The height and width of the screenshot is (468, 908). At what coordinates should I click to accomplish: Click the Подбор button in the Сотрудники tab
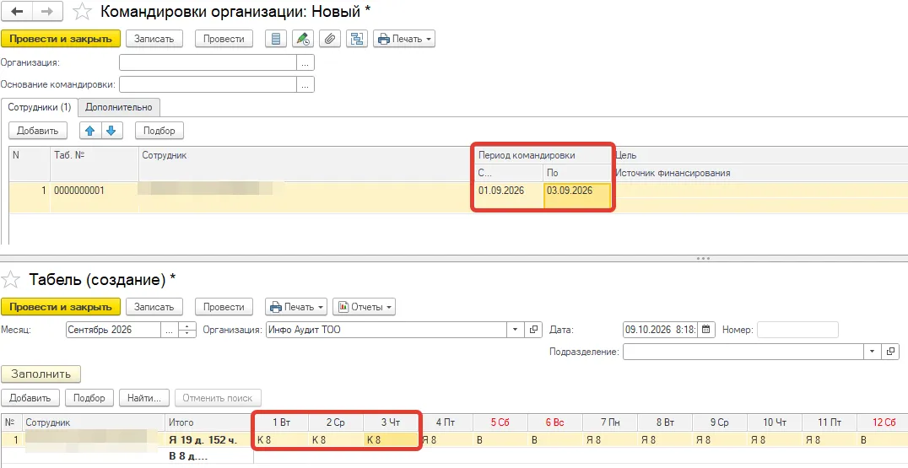pos(159,131)
